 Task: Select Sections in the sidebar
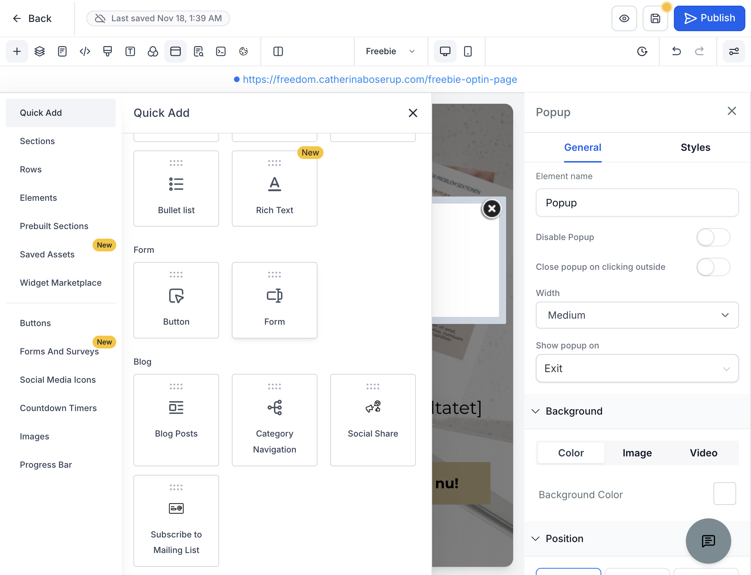pyautogui.click(x=61, y=141)
